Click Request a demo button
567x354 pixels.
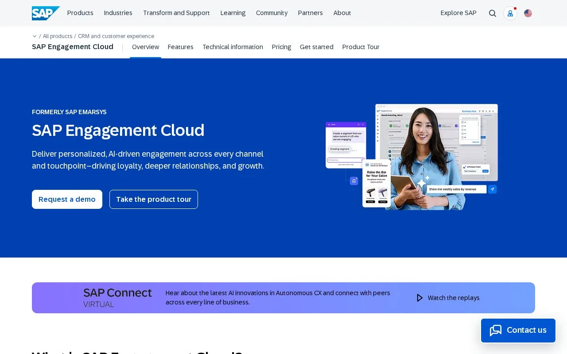(67, 199)
